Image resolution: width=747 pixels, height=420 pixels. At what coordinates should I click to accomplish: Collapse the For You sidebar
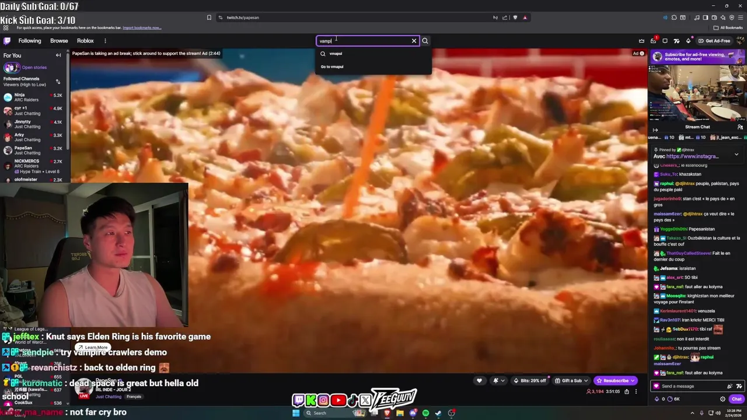tap(58, 55)
